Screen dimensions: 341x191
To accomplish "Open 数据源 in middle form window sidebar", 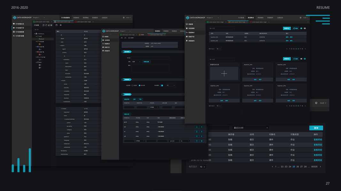I will click(x=105, y=37).
